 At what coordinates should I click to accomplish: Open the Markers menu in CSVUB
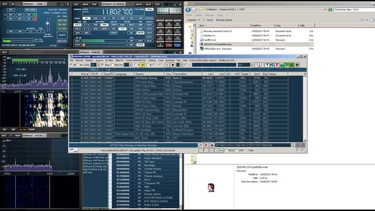pyautogui.click(x=90, y=60)
